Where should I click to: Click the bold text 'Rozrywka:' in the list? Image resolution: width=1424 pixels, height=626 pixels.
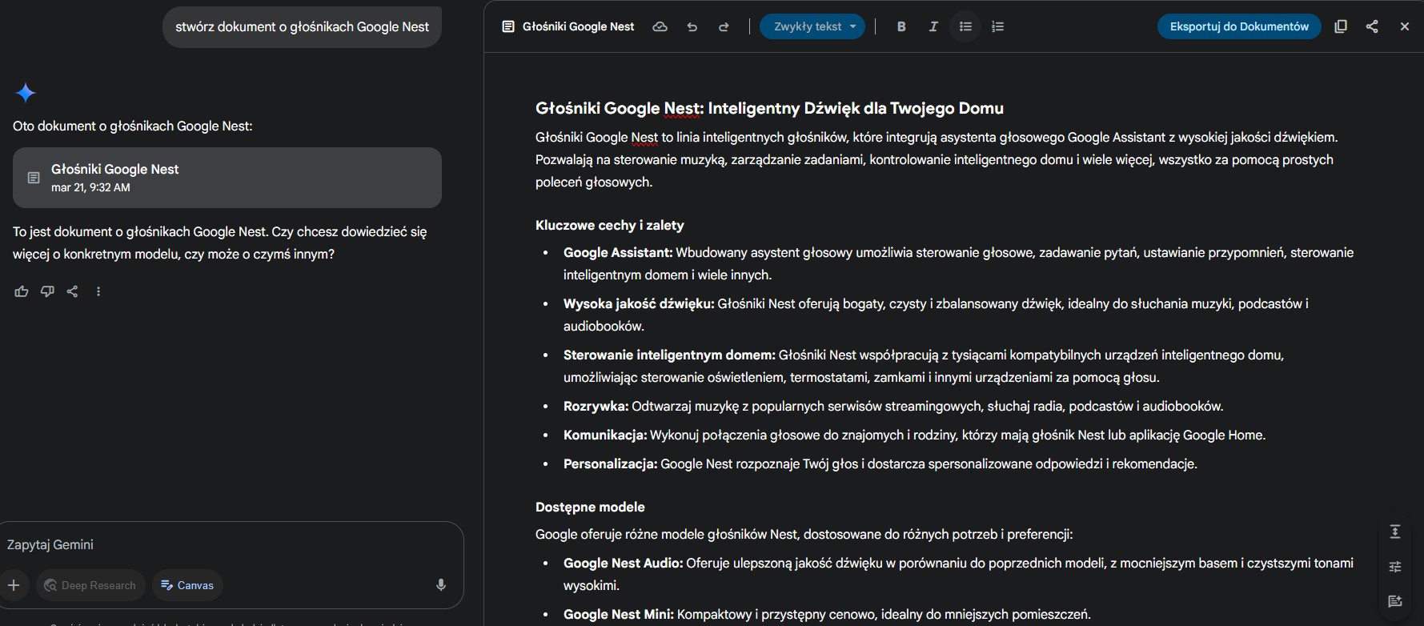tap(596, 406)
